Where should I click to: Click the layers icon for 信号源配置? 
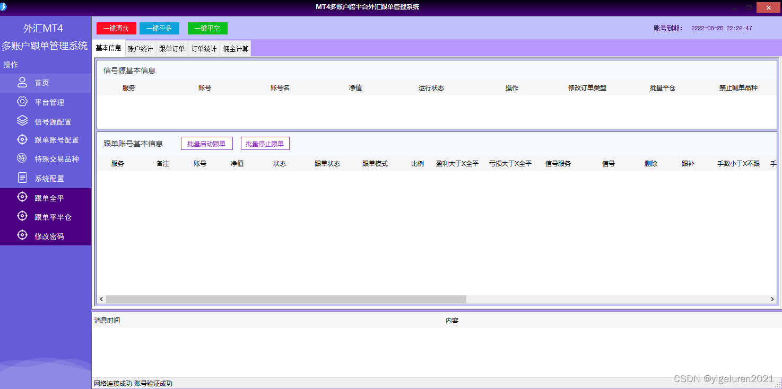point(22,121)
